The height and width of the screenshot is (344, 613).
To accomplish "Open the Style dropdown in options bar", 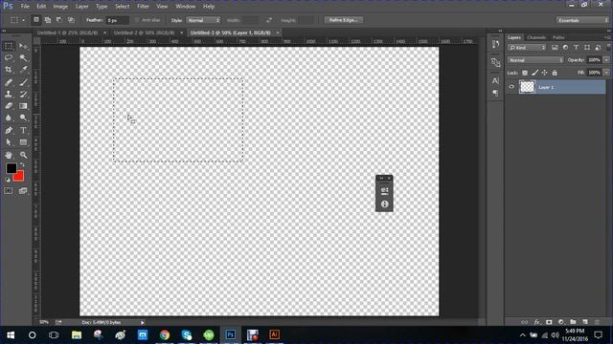I will [203, 20].
